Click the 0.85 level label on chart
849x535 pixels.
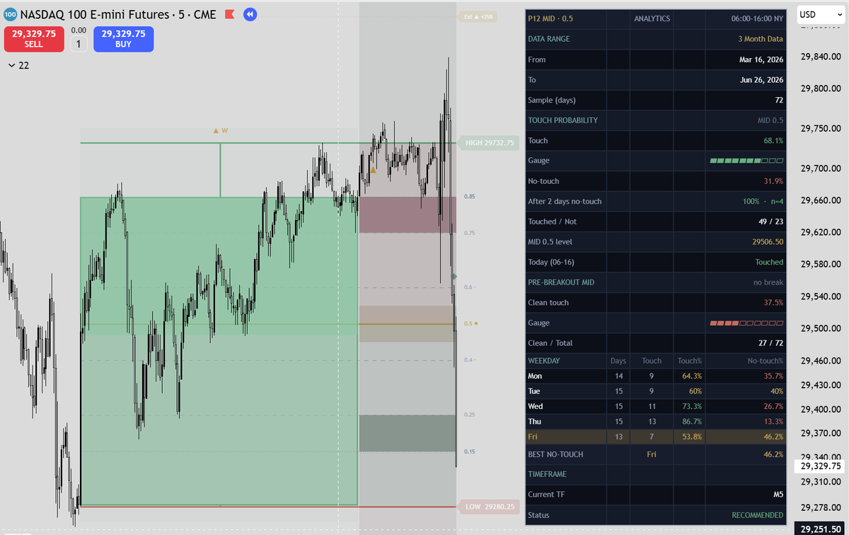tap(469, 196)
